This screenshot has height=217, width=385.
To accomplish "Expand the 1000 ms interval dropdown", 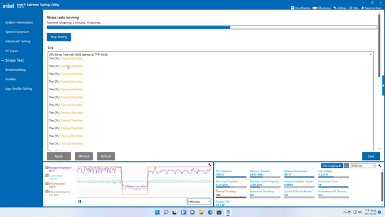I will point(363,166).
